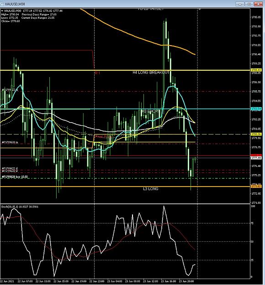The image size is (265, 285).
Task: Click the 'Close= 1778.68' info text
Action: point(11,21)
